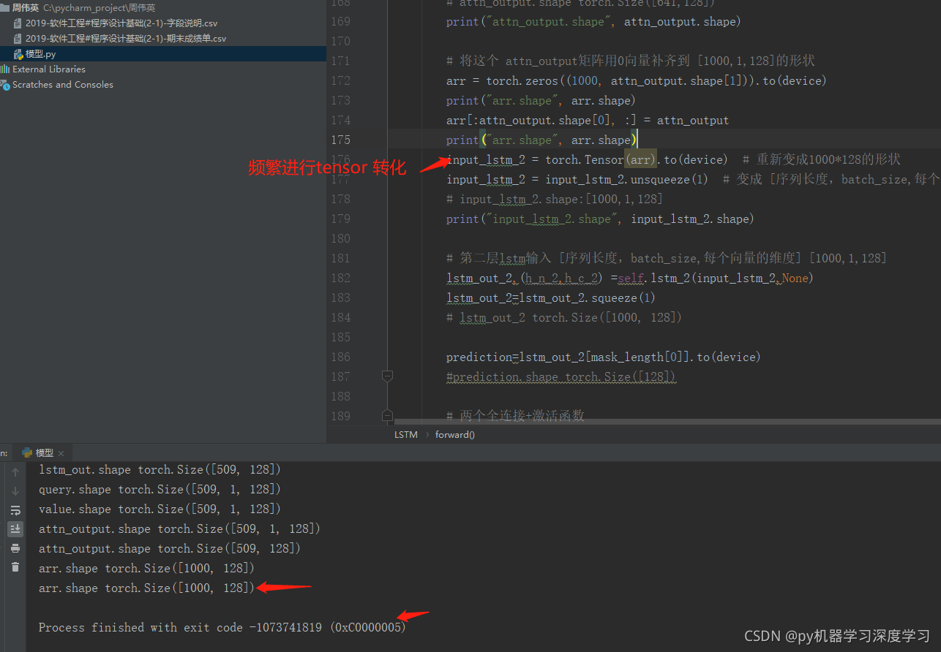Viewport: 941px width, 652px height.
Task: Click the down-arrow navigation icon in console toolbar
Action: click(15, 490)
